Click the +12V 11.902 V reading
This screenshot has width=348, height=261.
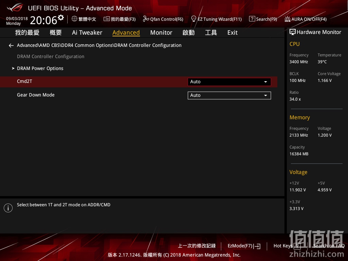point(298,190)
